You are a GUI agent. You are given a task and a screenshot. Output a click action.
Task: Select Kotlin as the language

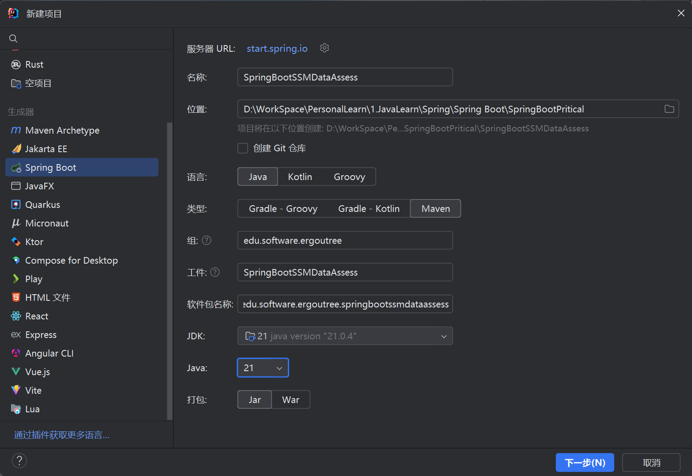tap(300, 177)
